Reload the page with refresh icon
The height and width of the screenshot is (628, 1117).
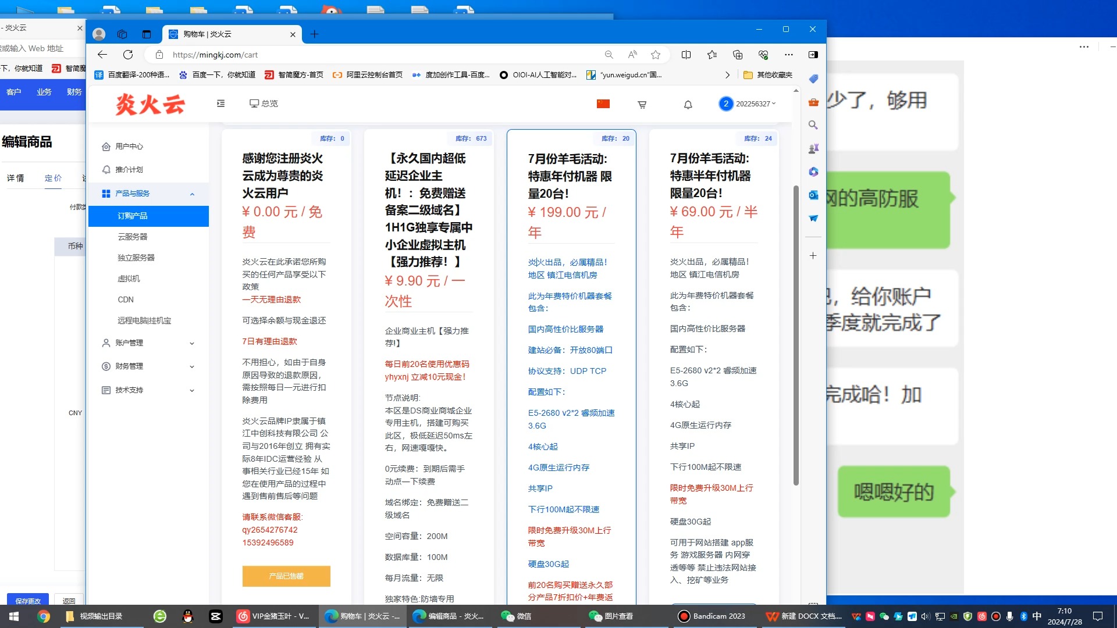[x=128, y=55]
